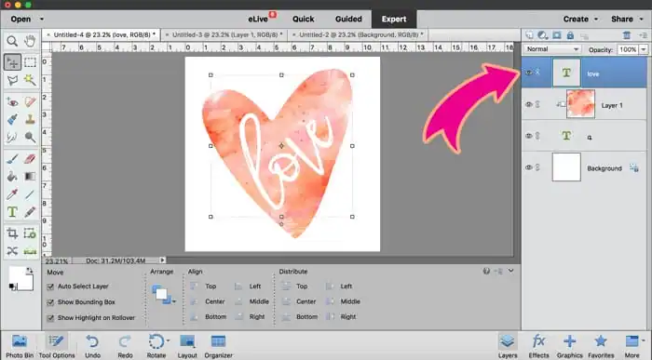
Task: Select the Clone Stamp tool
Action: (x=30, y=120)
